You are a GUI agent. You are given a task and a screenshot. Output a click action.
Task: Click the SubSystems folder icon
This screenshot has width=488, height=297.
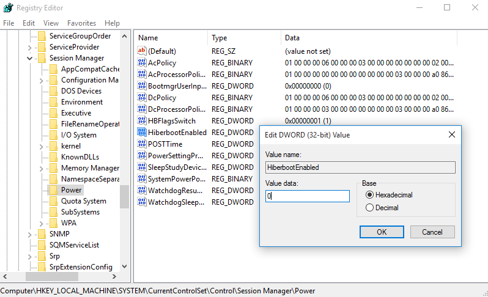[53, 212]
